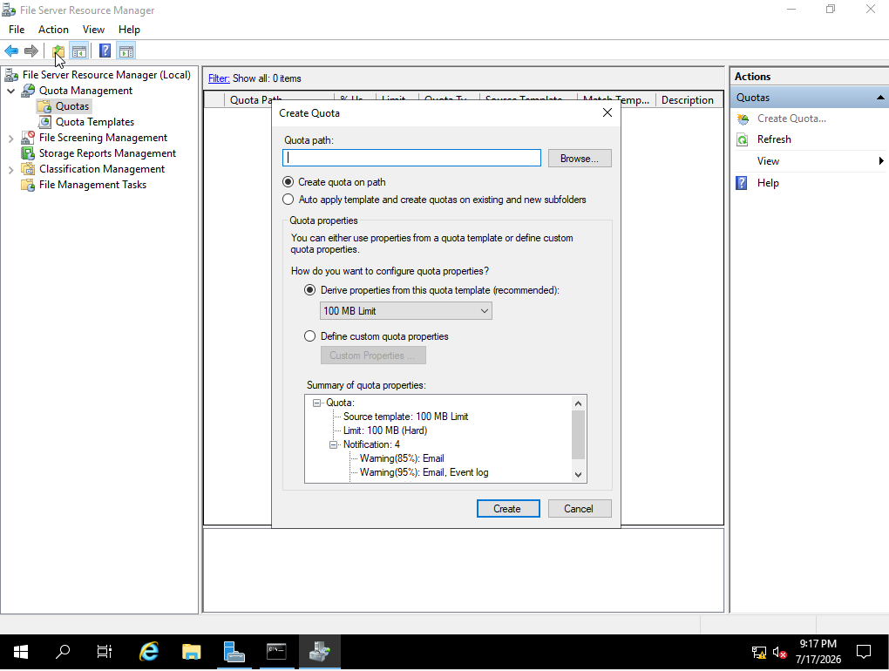The width and height of the screenshot is (889, 671).
Task: Click the Cancel button
Action: coord(579,508)
